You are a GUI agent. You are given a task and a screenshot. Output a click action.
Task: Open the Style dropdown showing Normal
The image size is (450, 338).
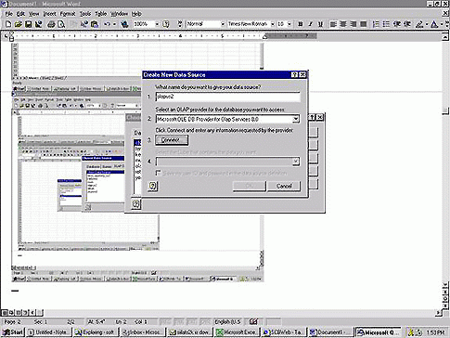pos(222,24)
